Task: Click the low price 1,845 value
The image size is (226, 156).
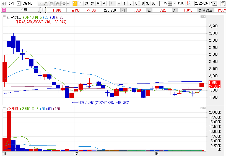Action: [x=188, y=10]
